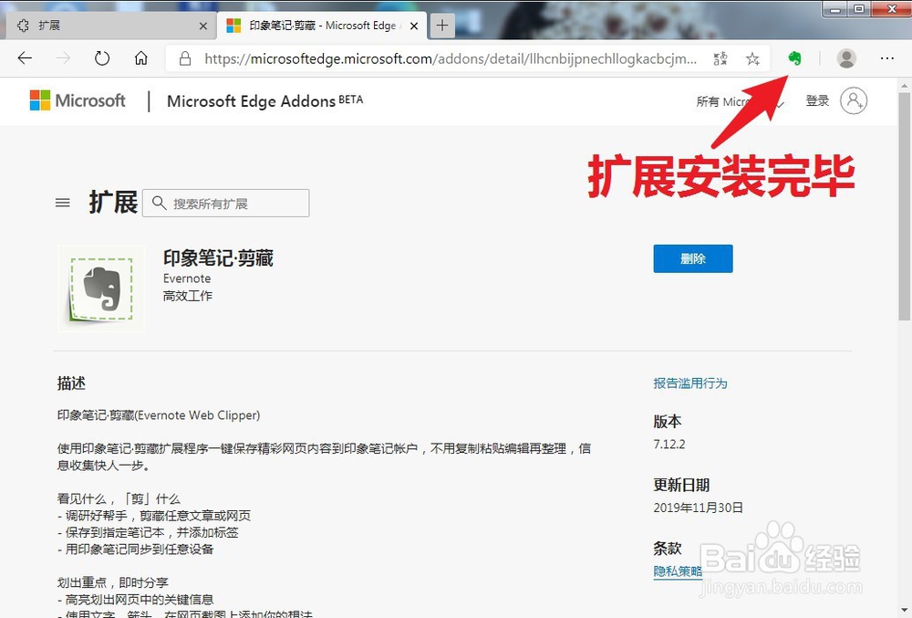Screen dimensions: 912x618
Task: Minimize the browser window
Action: coord(836,9)
